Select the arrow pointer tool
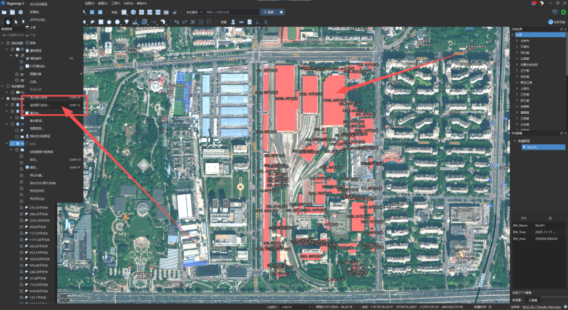 [x=16, y=22]
